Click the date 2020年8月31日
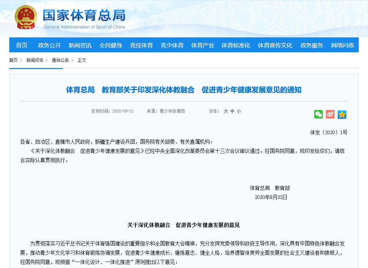Image resolution: width=368 pixels, height=268 pixels. [271, 197]
